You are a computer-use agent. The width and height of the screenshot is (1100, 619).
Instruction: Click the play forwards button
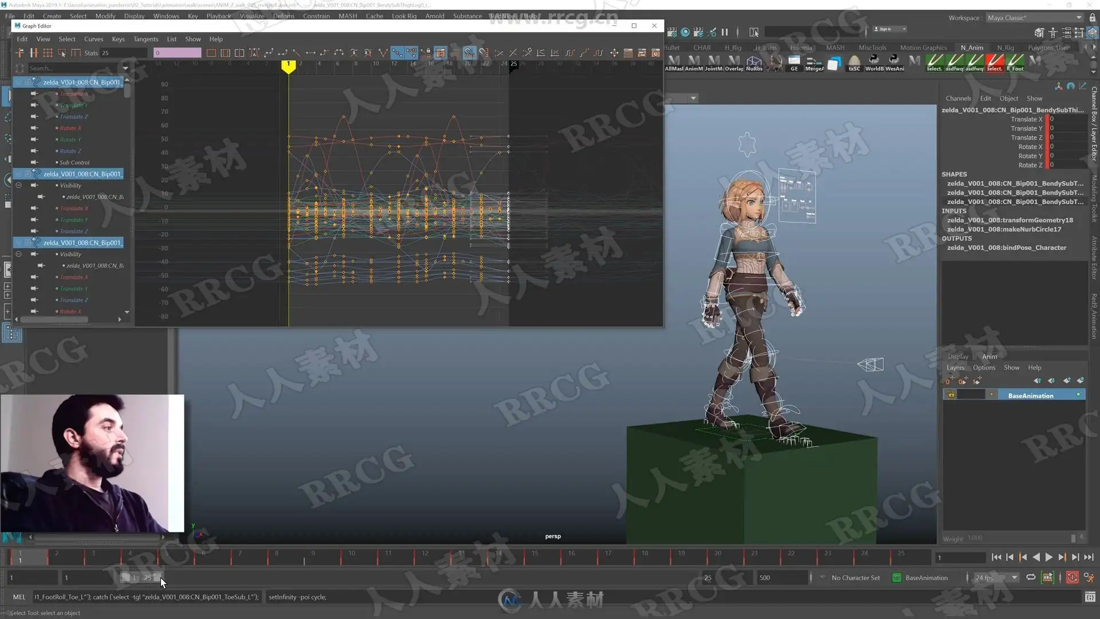pos(1049,557)
